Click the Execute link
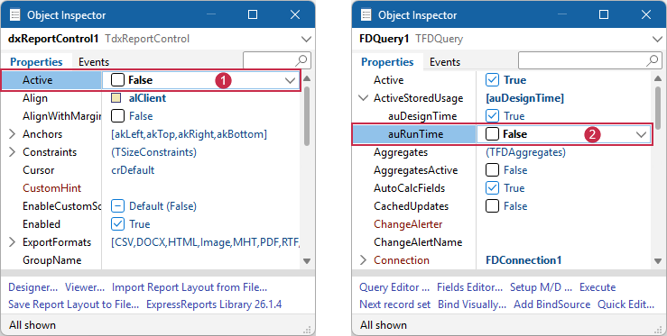The height and width of the screenshot is (336, 667). [x=598, y=287]
